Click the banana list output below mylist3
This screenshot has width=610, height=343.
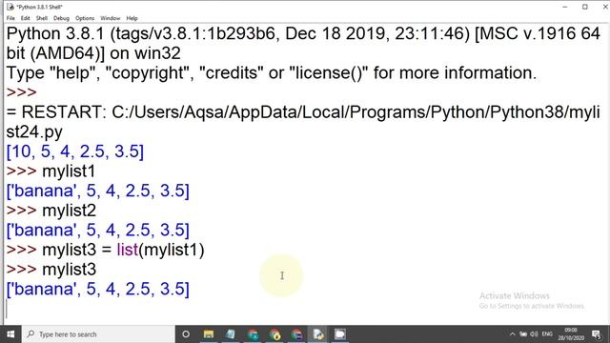(x=97, y=289)
